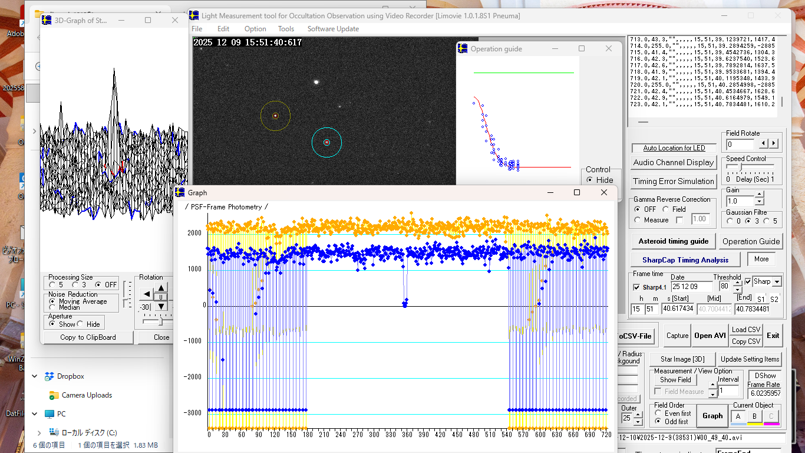Select Current Object A button
Screen dimensions: 805x453
(x=738, y=416)
